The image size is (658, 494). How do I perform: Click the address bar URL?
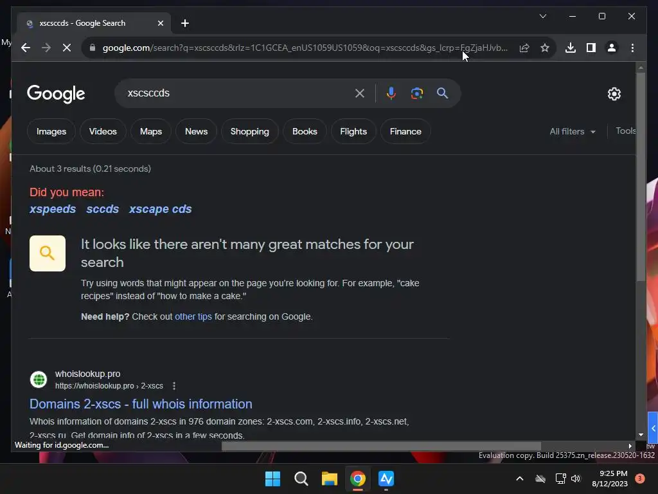point(305,48)
